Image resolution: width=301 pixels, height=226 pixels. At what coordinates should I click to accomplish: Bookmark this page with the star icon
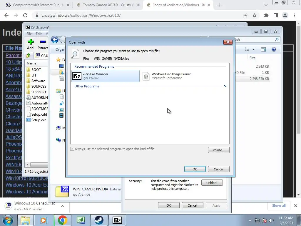(255, 15)
